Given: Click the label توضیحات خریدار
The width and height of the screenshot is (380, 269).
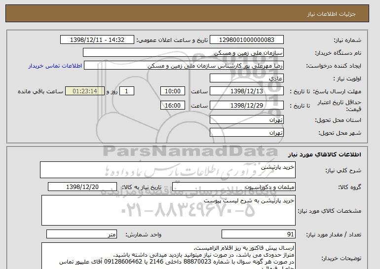Looking at the screenshot, I should (x=342, y=258).
